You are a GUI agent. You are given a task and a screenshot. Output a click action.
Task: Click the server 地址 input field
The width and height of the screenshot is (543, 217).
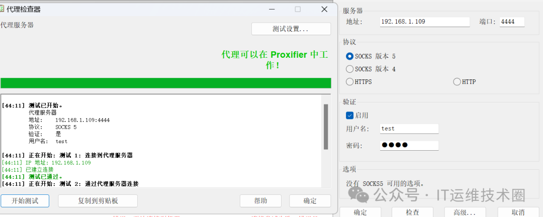tap(424, 22)
